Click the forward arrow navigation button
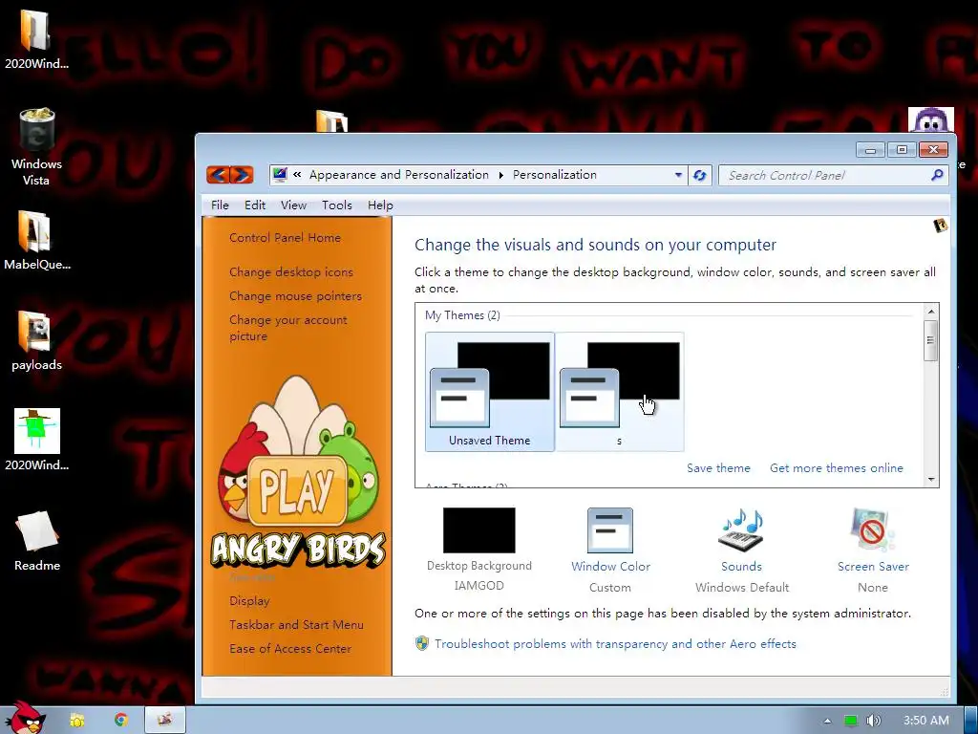Image resolution: width=978 pixels, height=734 pixels. click(x=242, y=175)
